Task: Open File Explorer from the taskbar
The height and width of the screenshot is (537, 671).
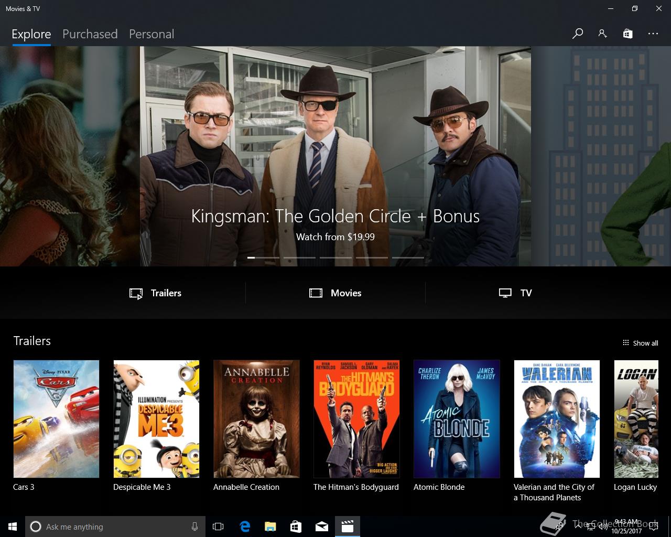Action: coord(270,527)
